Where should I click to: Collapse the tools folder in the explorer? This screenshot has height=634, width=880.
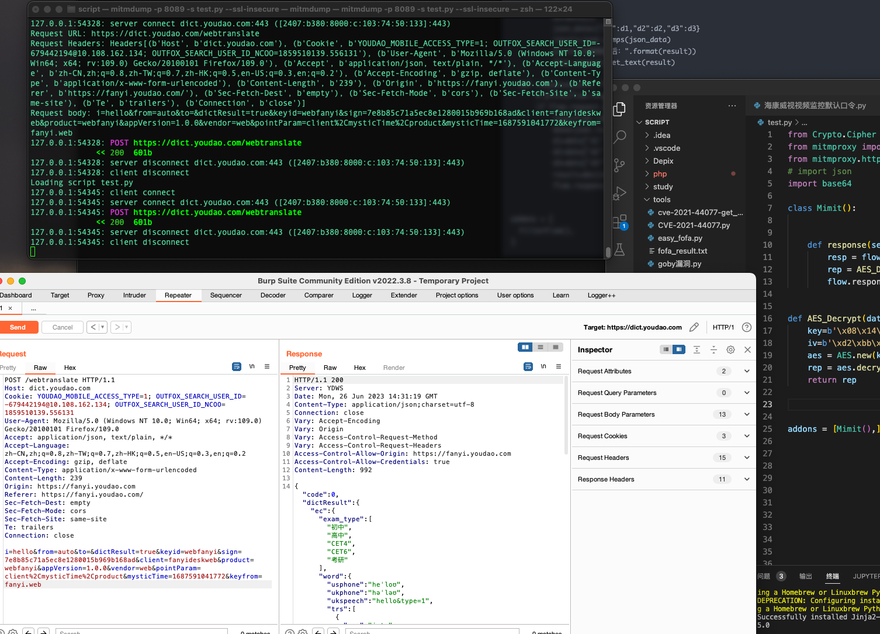[x=663, y=199]
